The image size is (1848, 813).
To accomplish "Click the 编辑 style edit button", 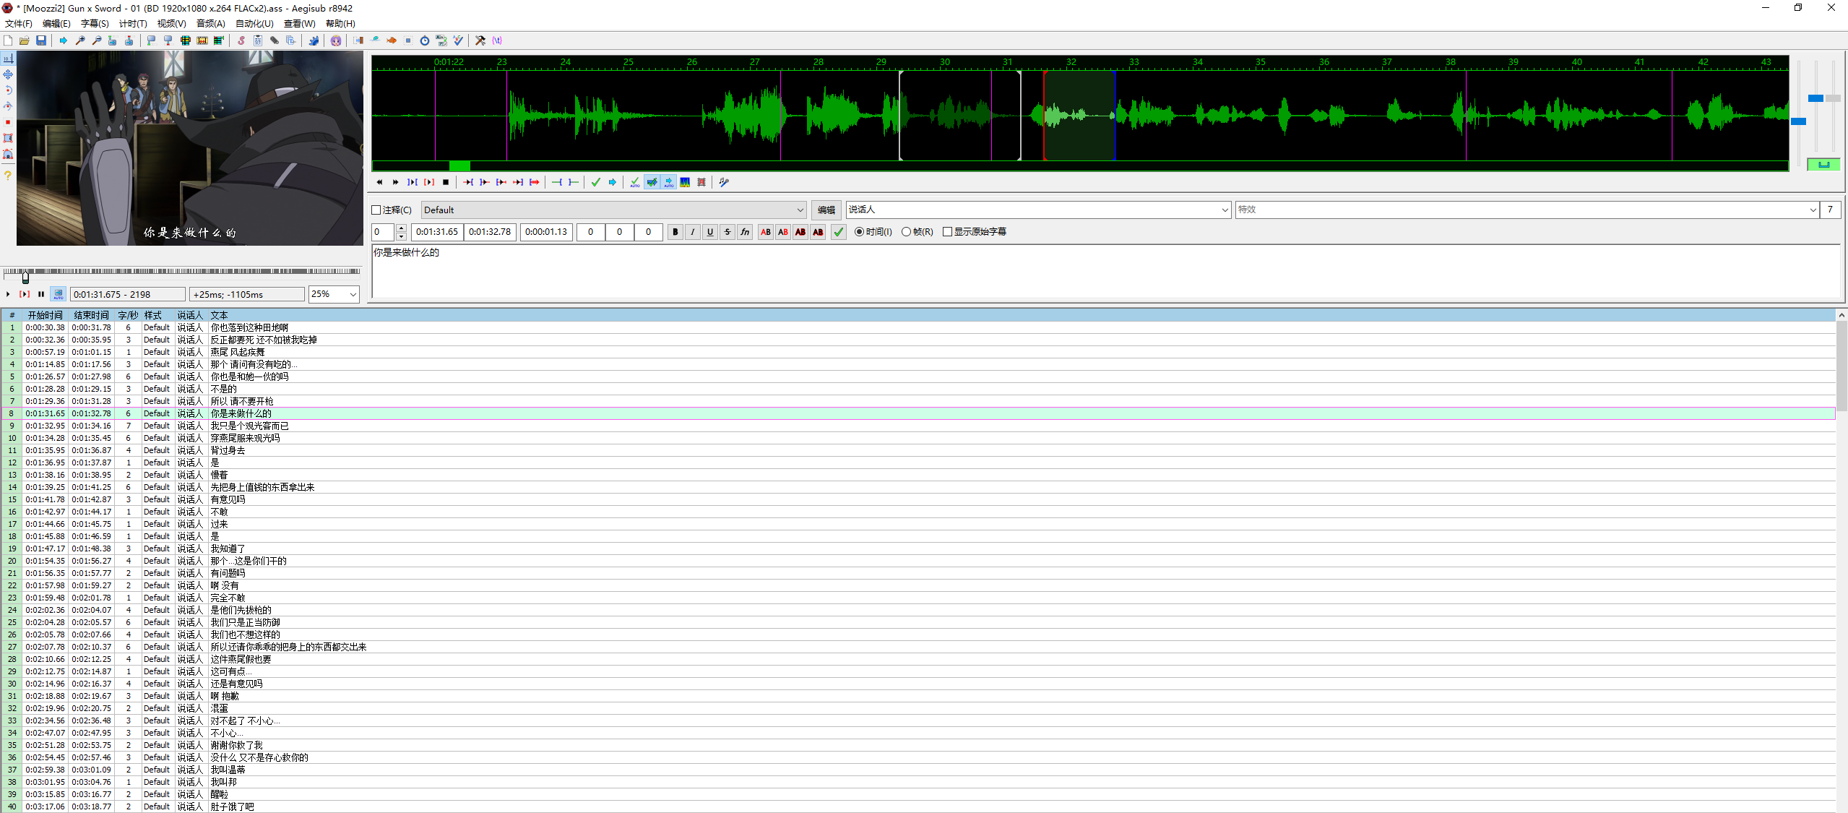I will click(826, 210).
